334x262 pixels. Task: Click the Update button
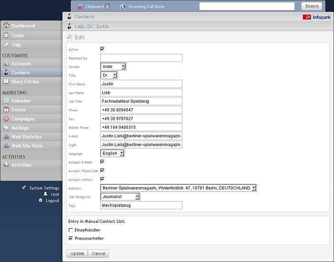77,253
